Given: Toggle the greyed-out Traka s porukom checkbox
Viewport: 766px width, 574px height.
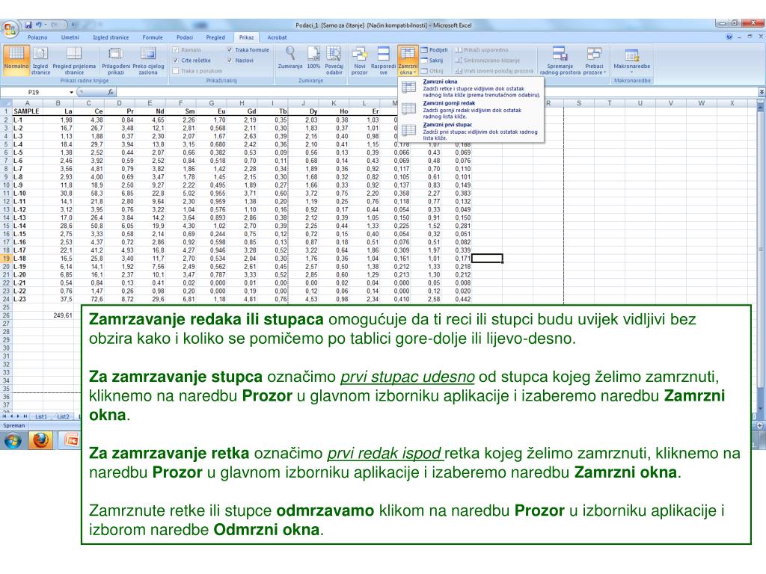Looking at the screenshot, I should tap(175, 71).
